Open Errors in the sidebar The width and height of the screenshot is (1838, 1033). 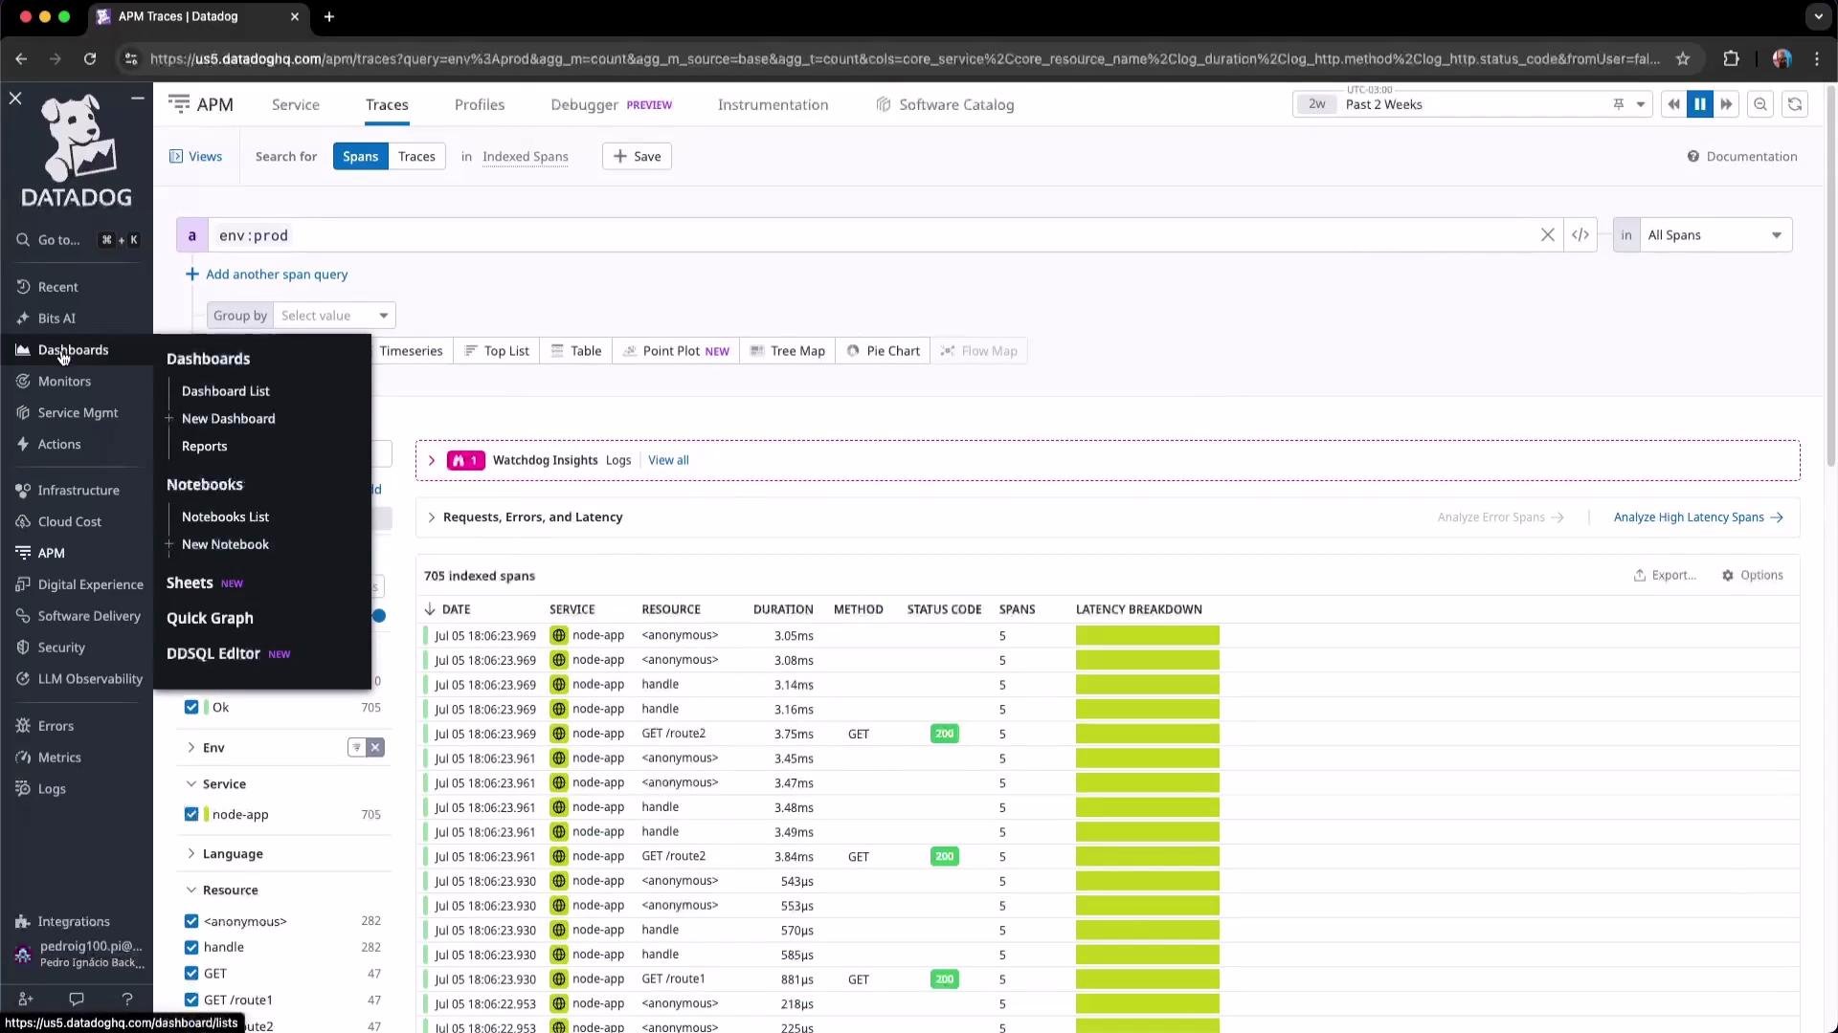click(56, 727)
